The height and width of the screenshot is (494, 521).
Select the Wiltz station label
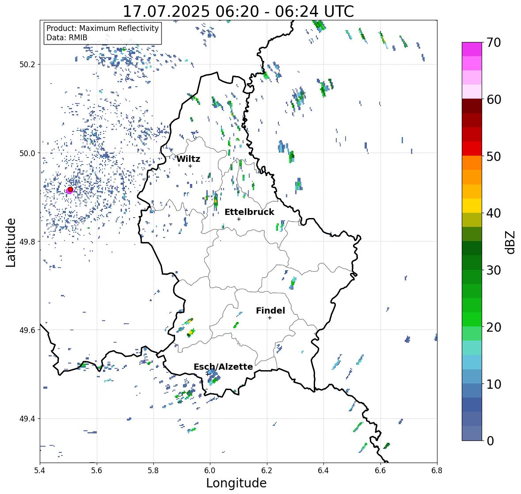click(x=188, y=159)
